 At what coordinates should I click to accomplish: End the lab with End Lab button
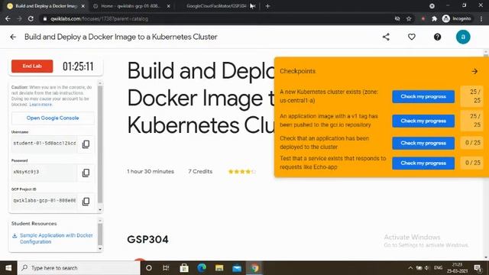(32, 66)
